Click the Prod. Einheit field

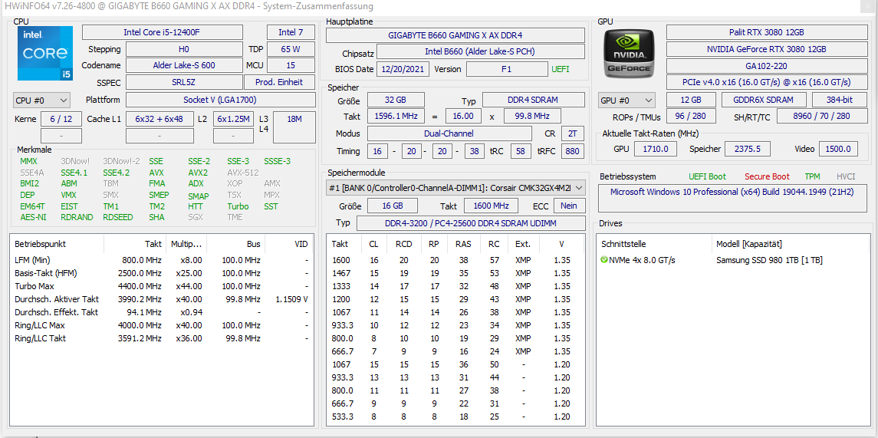point(280,82)
